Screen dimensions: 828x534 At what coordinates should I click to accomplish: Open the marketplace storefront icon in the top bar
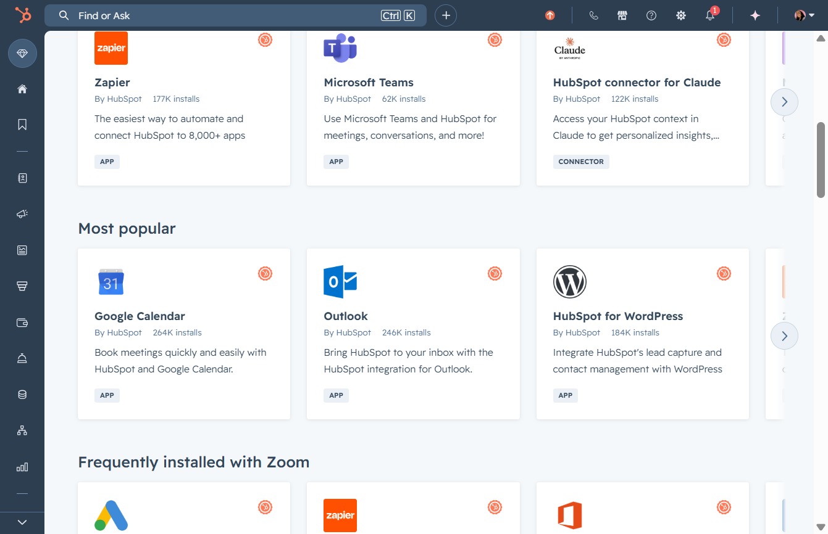[622, 15]
